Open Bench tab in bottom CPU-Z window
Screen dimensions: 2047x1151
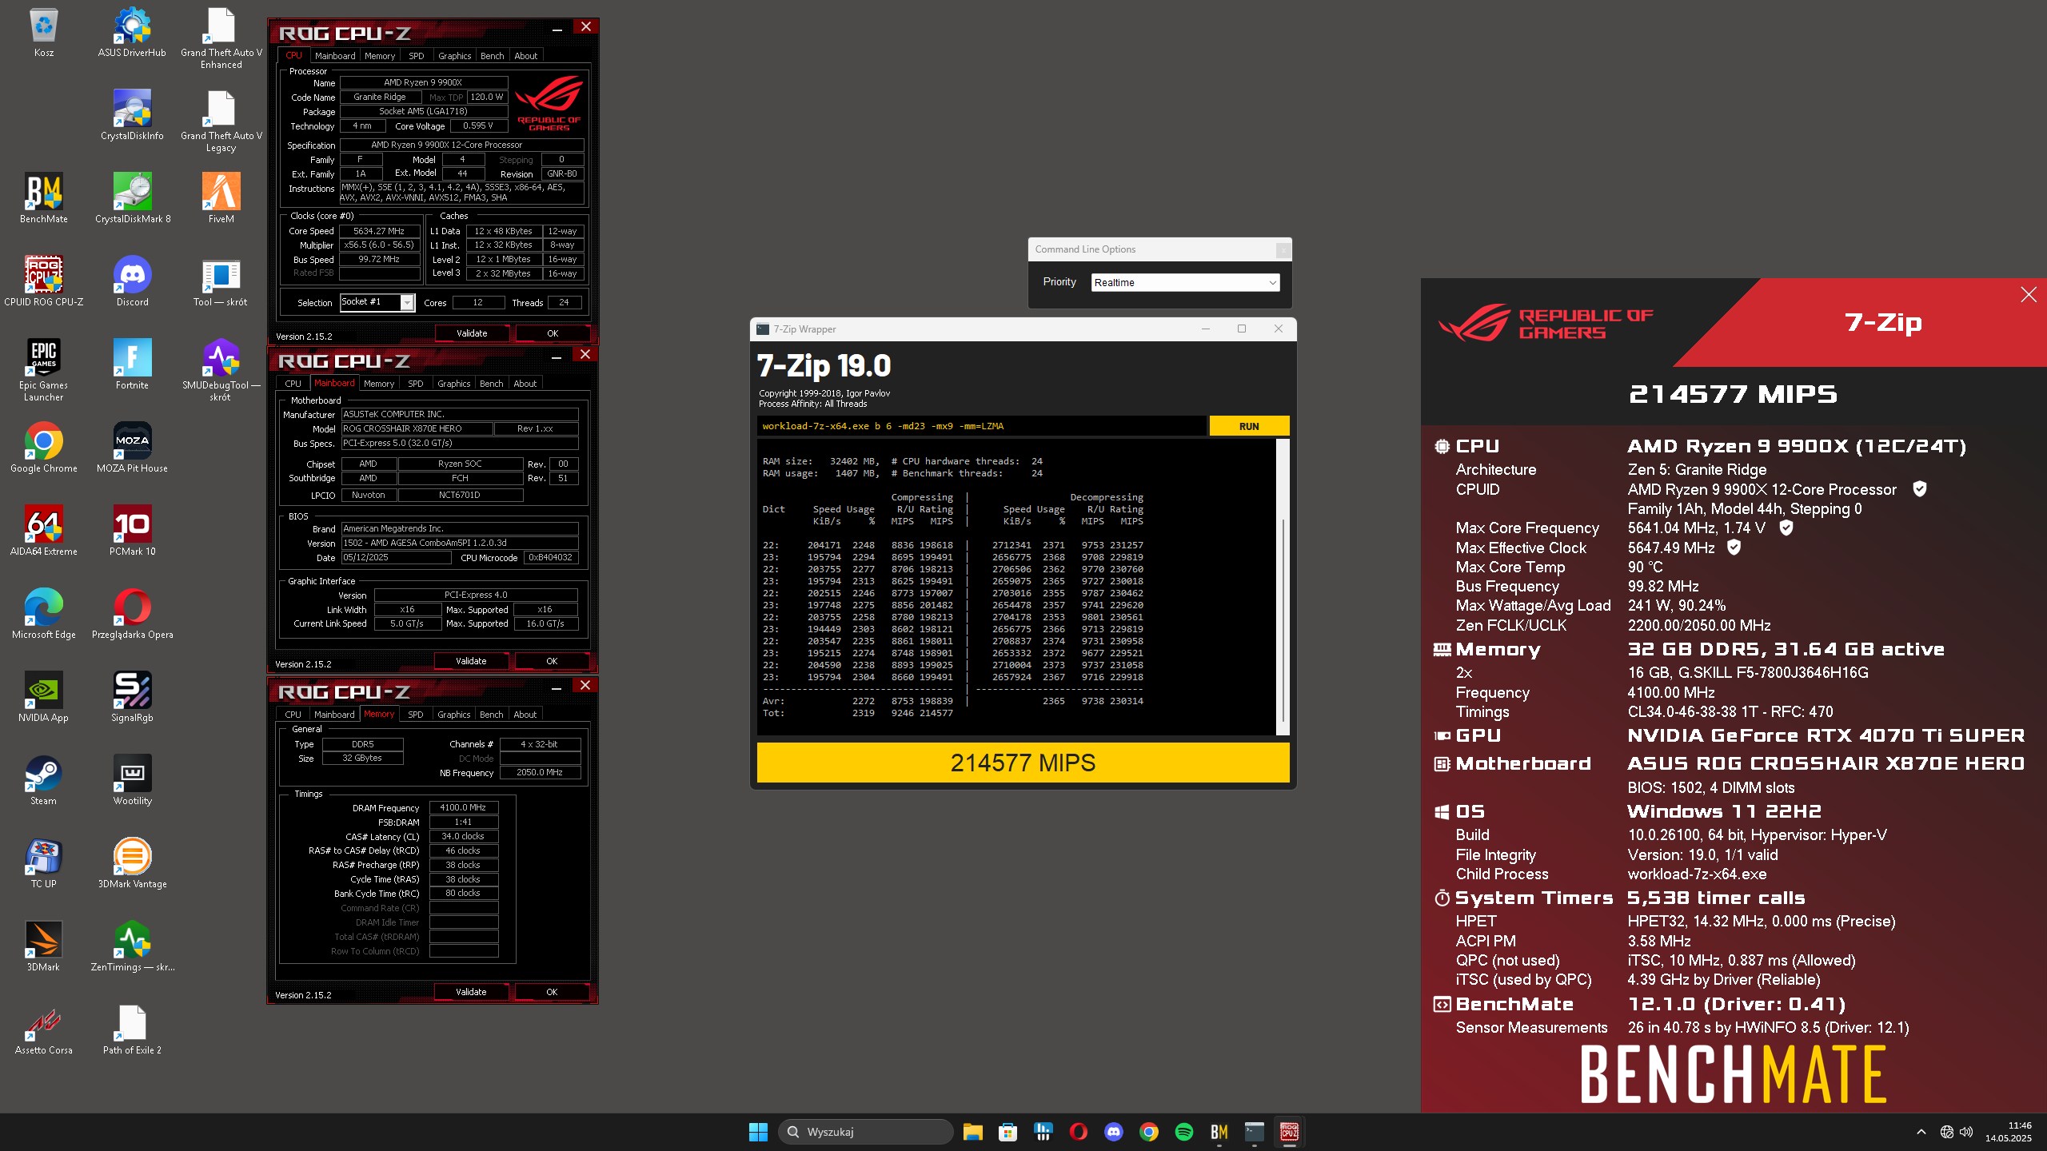[x=492, y=715]
